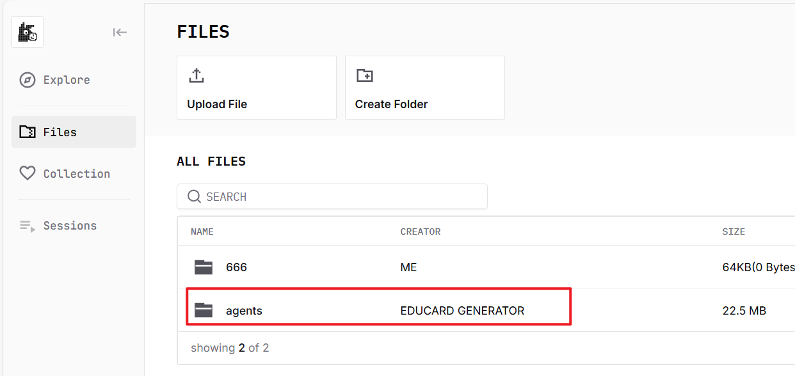Screen dimensions: 795x376
Task: Open the Explore menu item
Action: [x=67, y=80]
